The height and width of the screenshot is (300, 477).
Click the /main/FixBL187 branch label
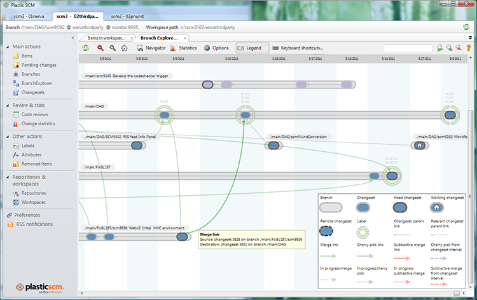coord(97,167)
